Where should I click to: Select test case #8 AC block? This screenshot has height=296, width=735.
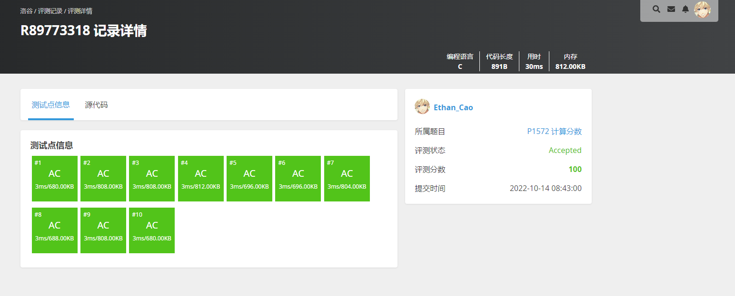pos(55,230)
